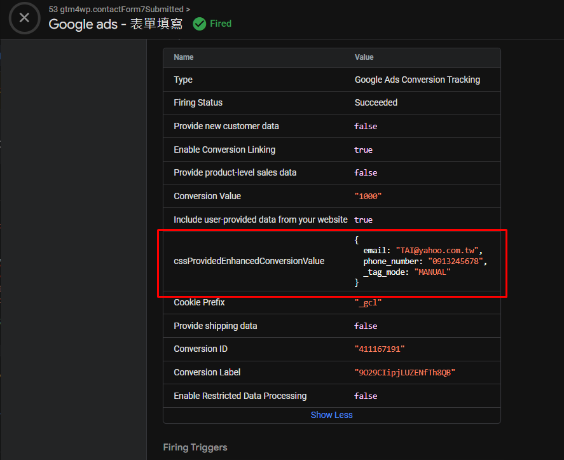Select true value for Conversion Linking
The image size is (564, 460).
(x=363, y=150)
